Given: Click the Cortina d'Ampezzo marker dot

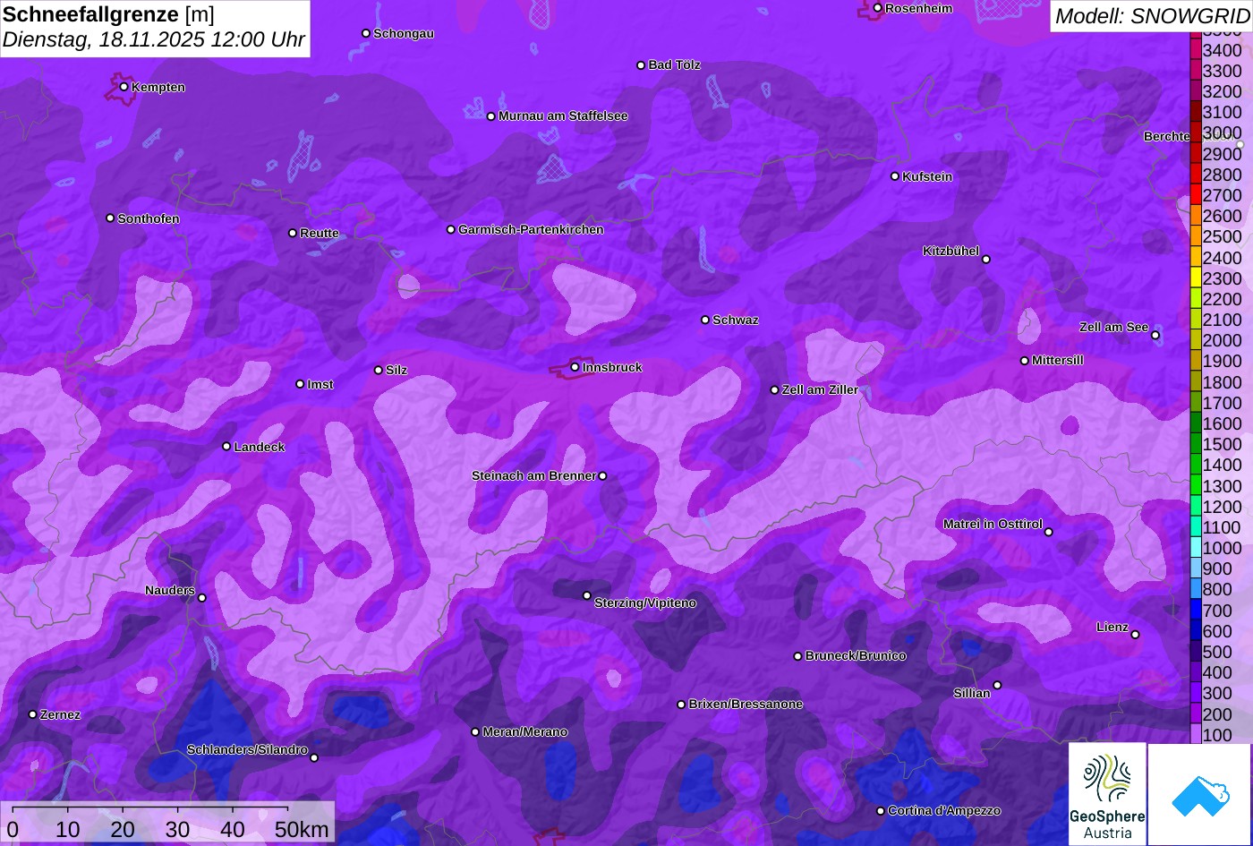Looking at the screenshot, I should coord(880,811).
